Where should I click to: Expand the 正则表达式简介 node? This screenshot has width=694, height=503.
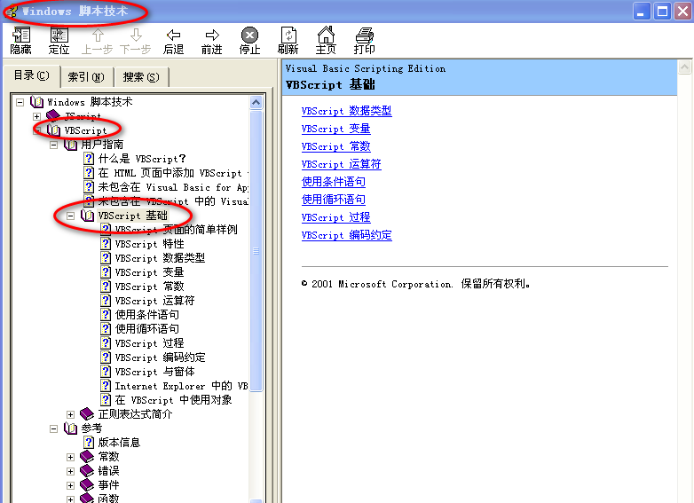70,414
